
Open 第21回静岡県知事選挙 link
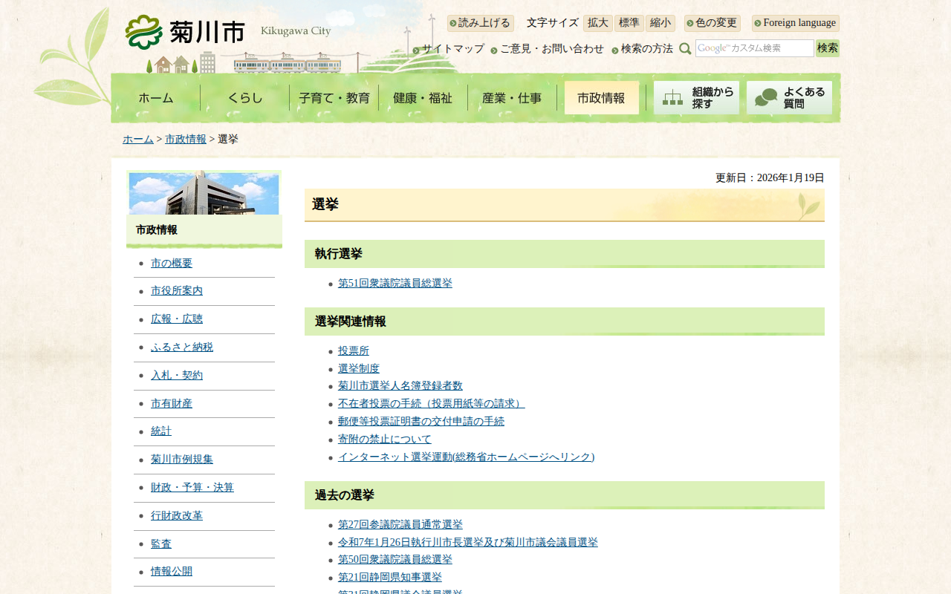point(390,578)
